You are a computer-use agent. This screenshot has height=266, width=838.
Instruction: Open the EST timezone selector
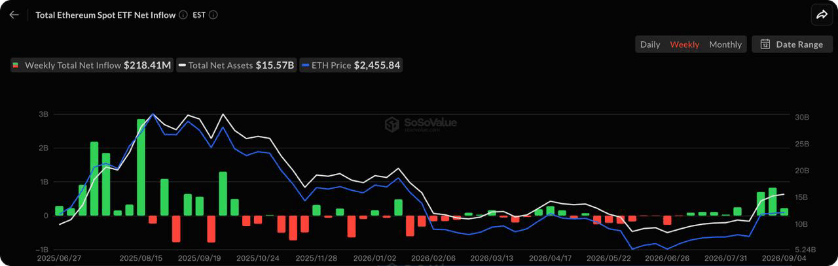pos(199,14)
